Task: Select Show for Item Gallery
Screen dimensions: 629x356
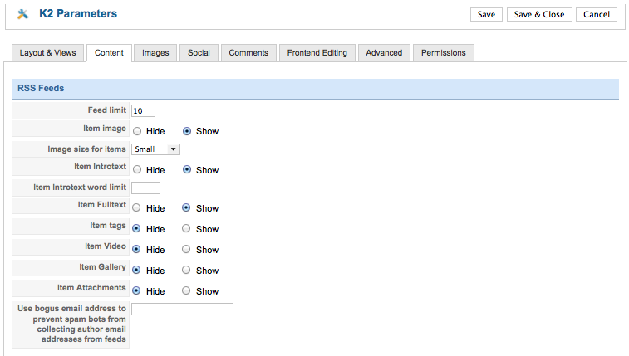Action: (x=186, y=270)
